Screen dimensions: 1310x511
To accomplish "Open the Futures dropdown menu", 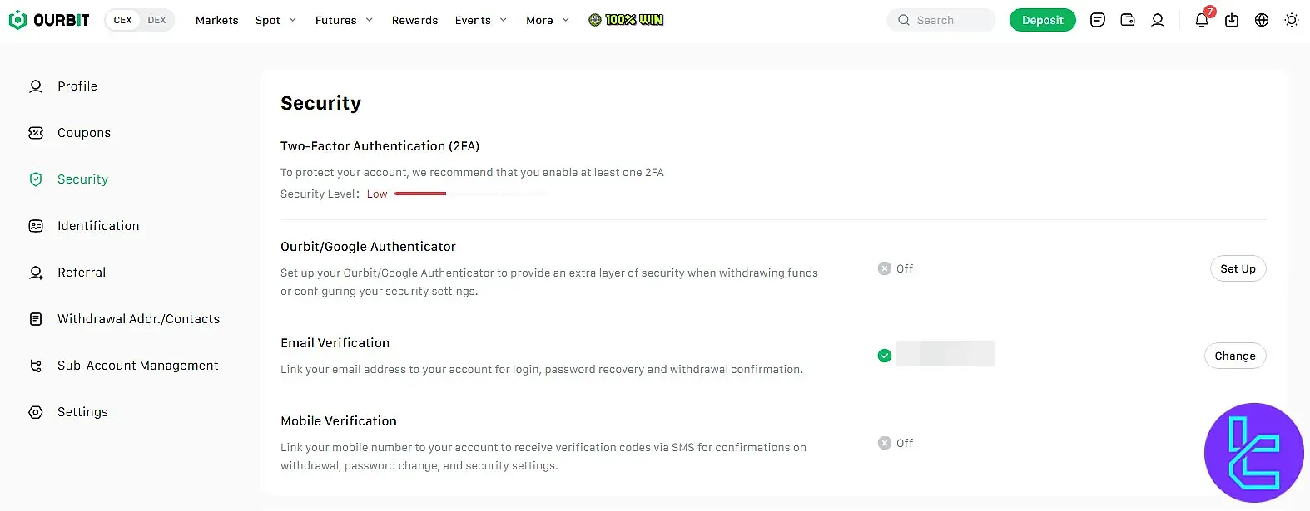I will 343,20.
